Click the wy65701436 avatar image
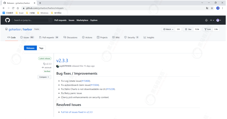The width and height of the screenshot is (227, 119). tap(58, 66)
